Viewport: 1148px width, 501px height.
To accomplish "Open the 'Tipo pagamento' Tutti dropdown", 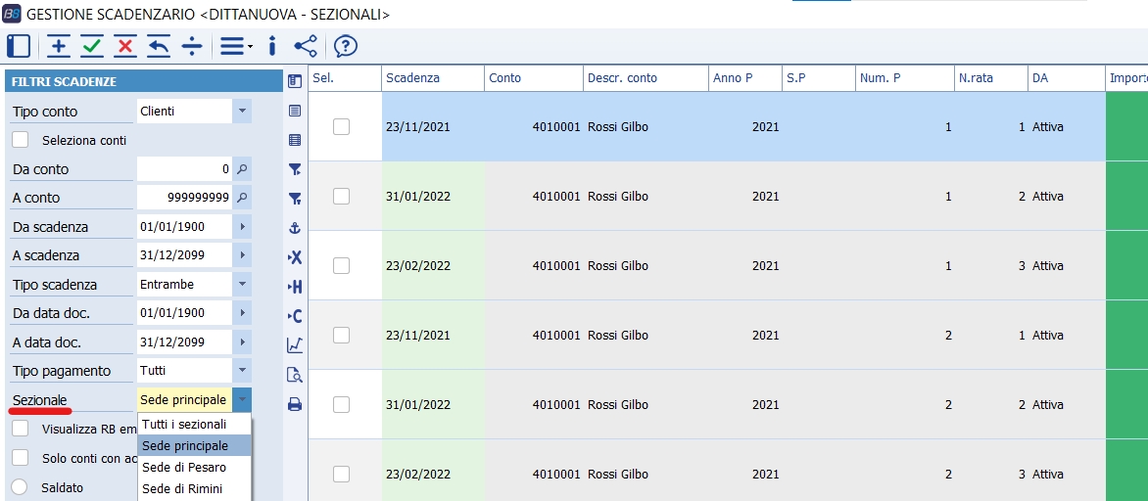I will 242,371.
